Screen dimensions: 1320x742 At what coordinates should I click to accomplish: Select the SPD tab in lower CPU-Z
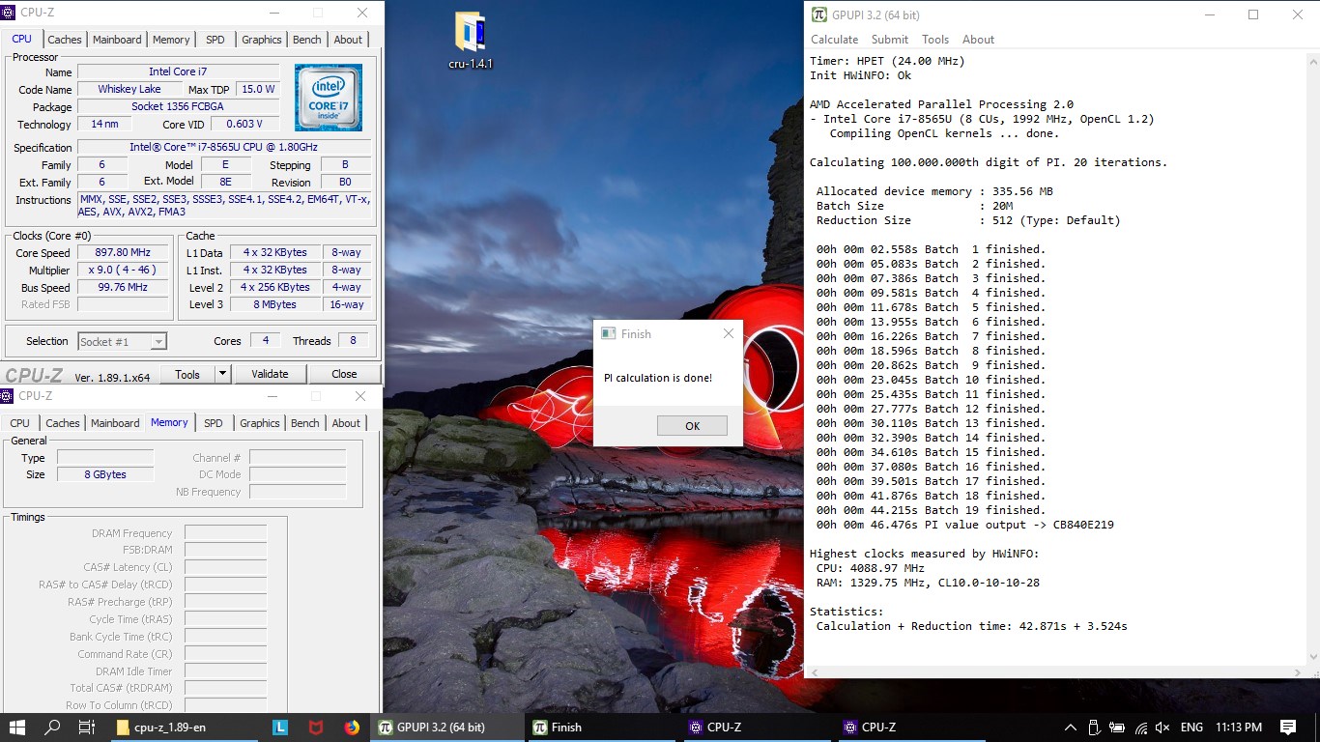[x=214, y=423]
